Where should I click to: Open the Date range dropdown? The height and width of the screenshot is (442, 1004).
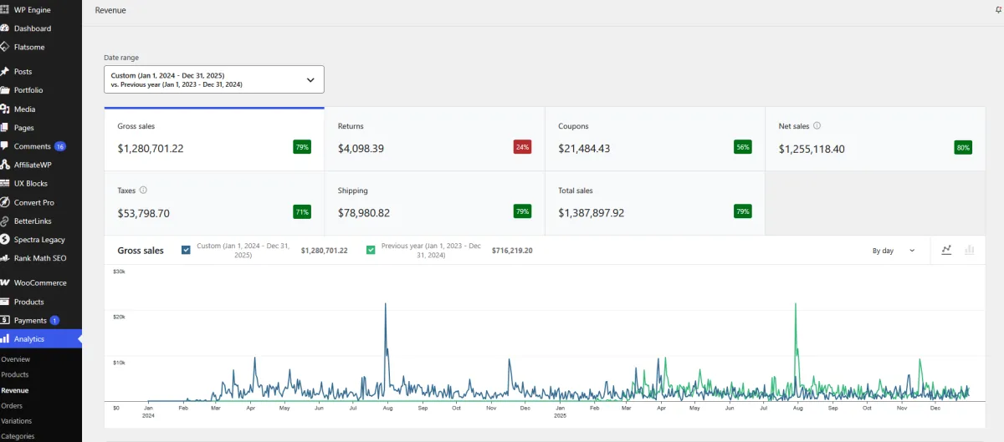click(x=214, y=79)
